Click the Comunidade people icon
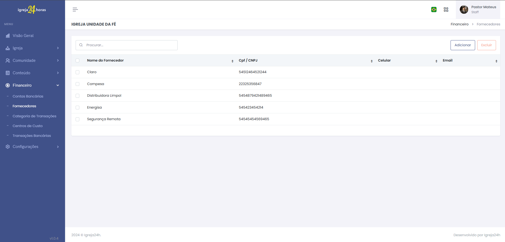The image size is (505, 242). [8, 60]
